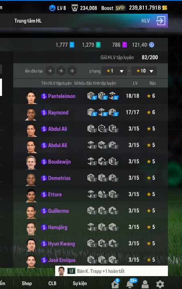Click the blue smiley level icon
This screenshot has width=182, height=289.
[x=52, y=8]
